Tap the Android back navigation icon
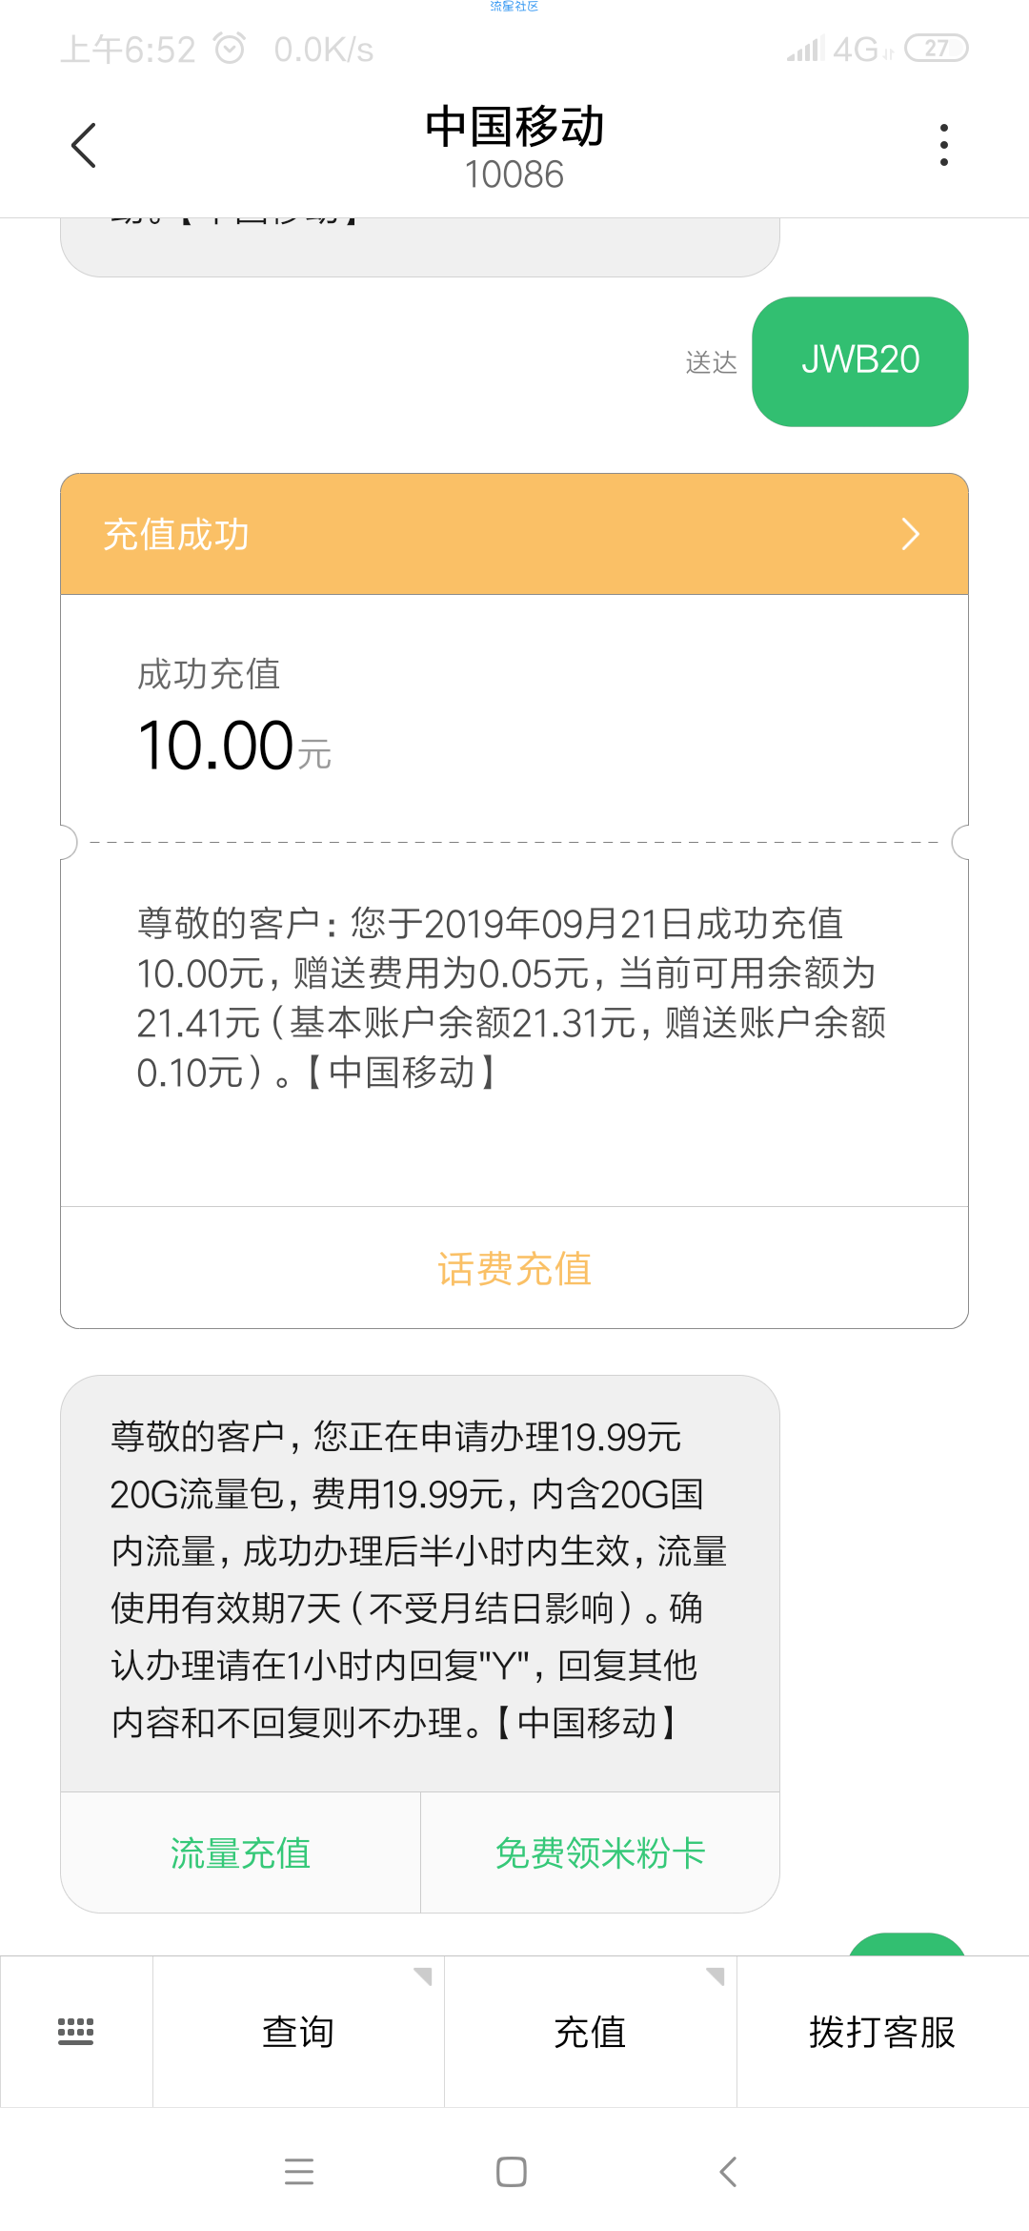Screen dimensions: 1029x2231 pyautogui.click(x=728, y=2172)
